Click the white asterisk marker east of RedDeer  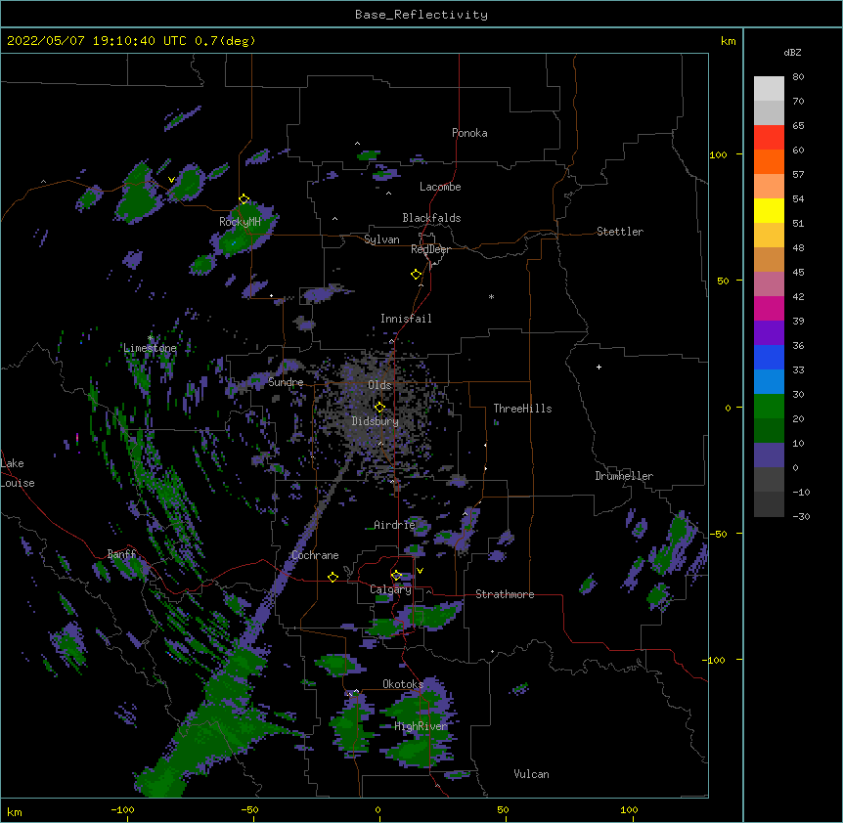point(491,296)
